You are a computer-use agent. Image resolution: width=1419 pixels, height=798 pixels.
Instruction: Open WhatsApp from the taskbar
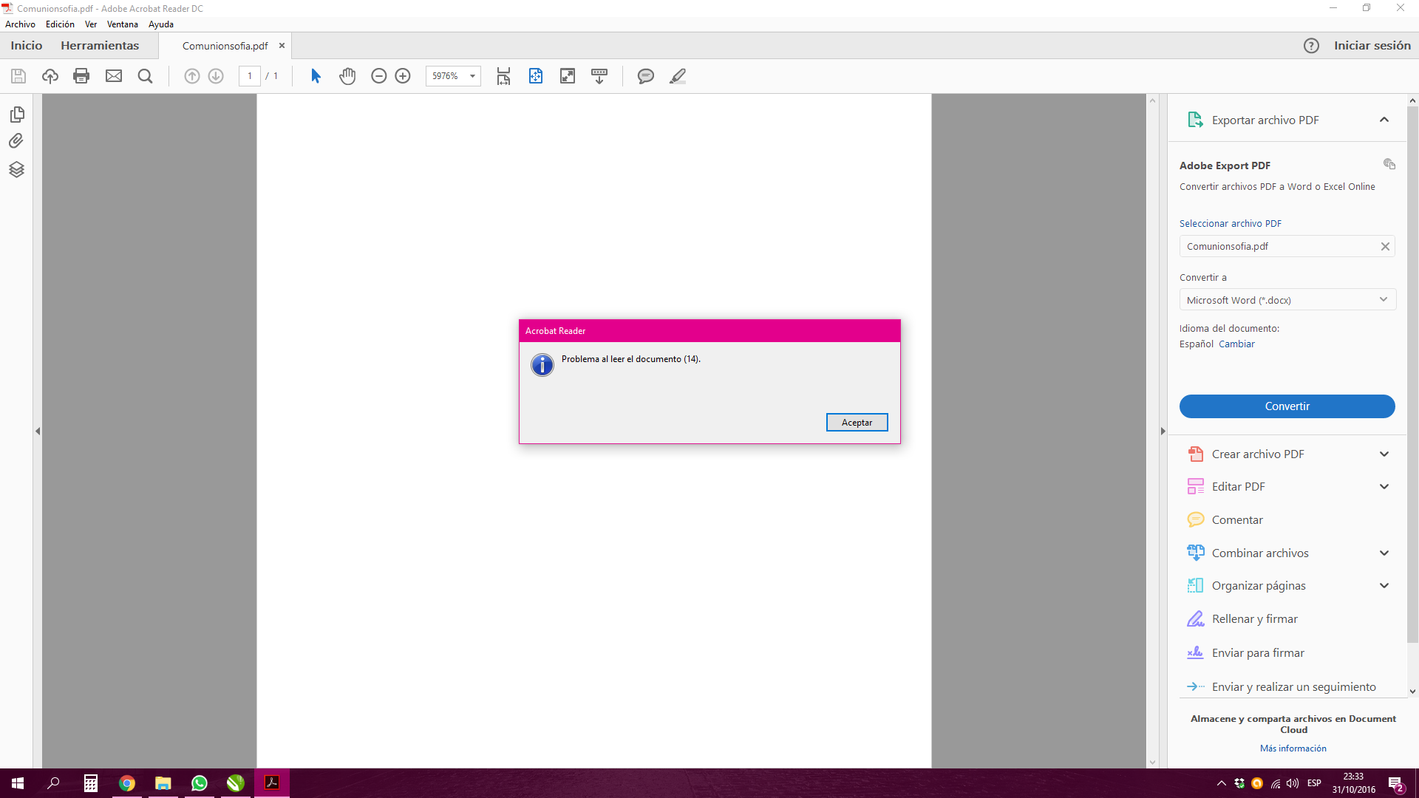199,783
